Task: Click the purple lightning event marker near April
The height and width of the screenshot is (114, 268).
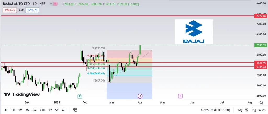Action: pyautogui.click(x=140, y=96)
